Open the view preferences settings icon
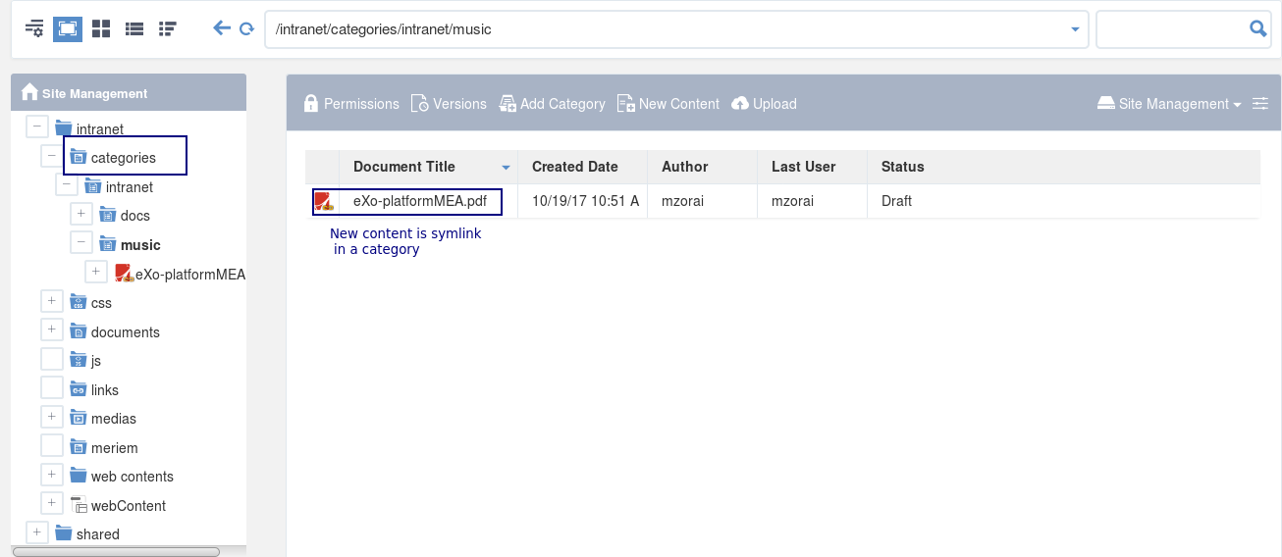1282x557 pixels. pos(34,28)
